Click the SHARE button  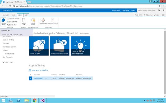138,15
